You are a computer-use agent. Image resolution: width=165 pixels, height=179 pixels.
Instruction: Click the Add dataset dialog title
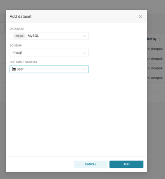coord(21,16)
